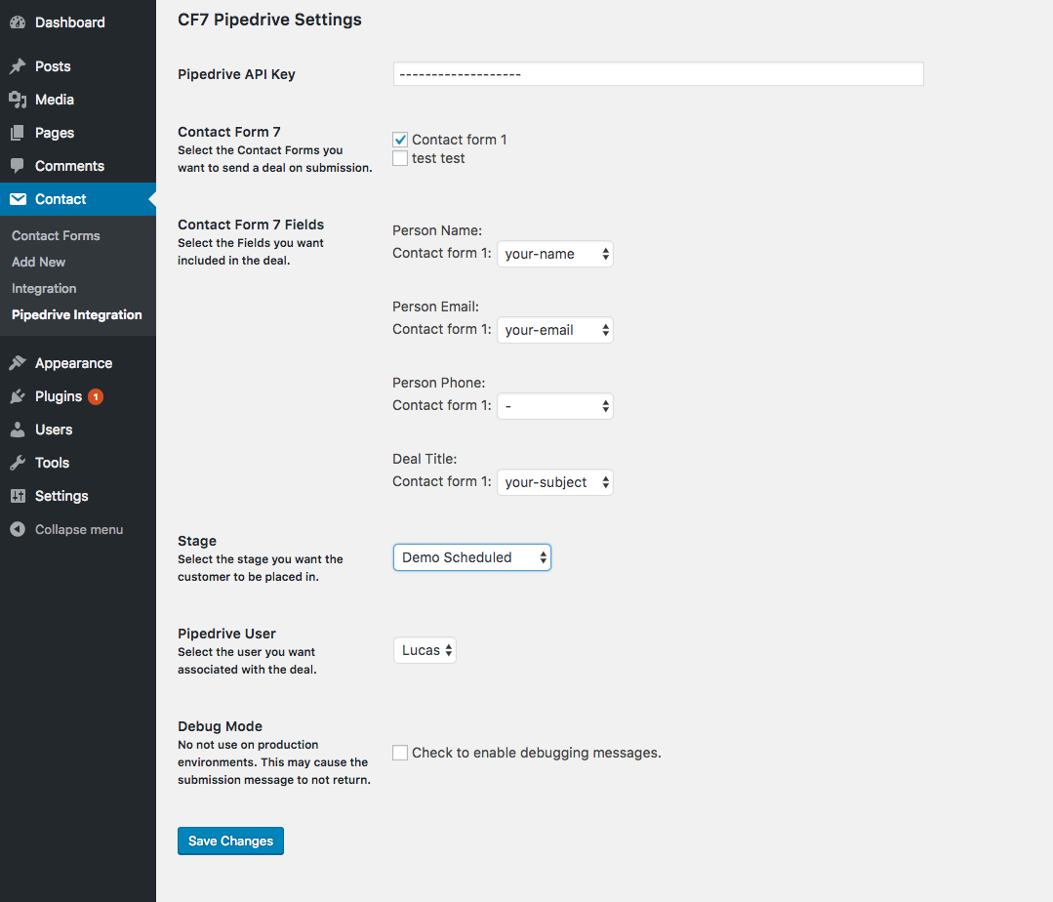The height and width of the screenshot is (902, 1053).
Task: Click Add New under Contact
Action: 38,262
